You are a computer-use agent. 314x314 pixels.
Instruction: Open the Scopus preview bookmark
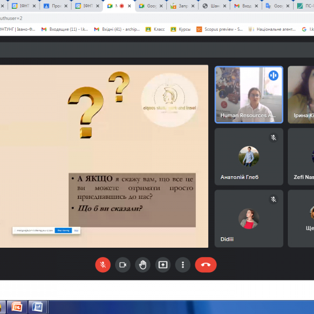click(x=220, y=30)
